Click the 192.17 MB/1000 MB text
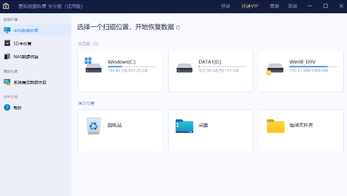The image size is (347, 196). [309, 70]
